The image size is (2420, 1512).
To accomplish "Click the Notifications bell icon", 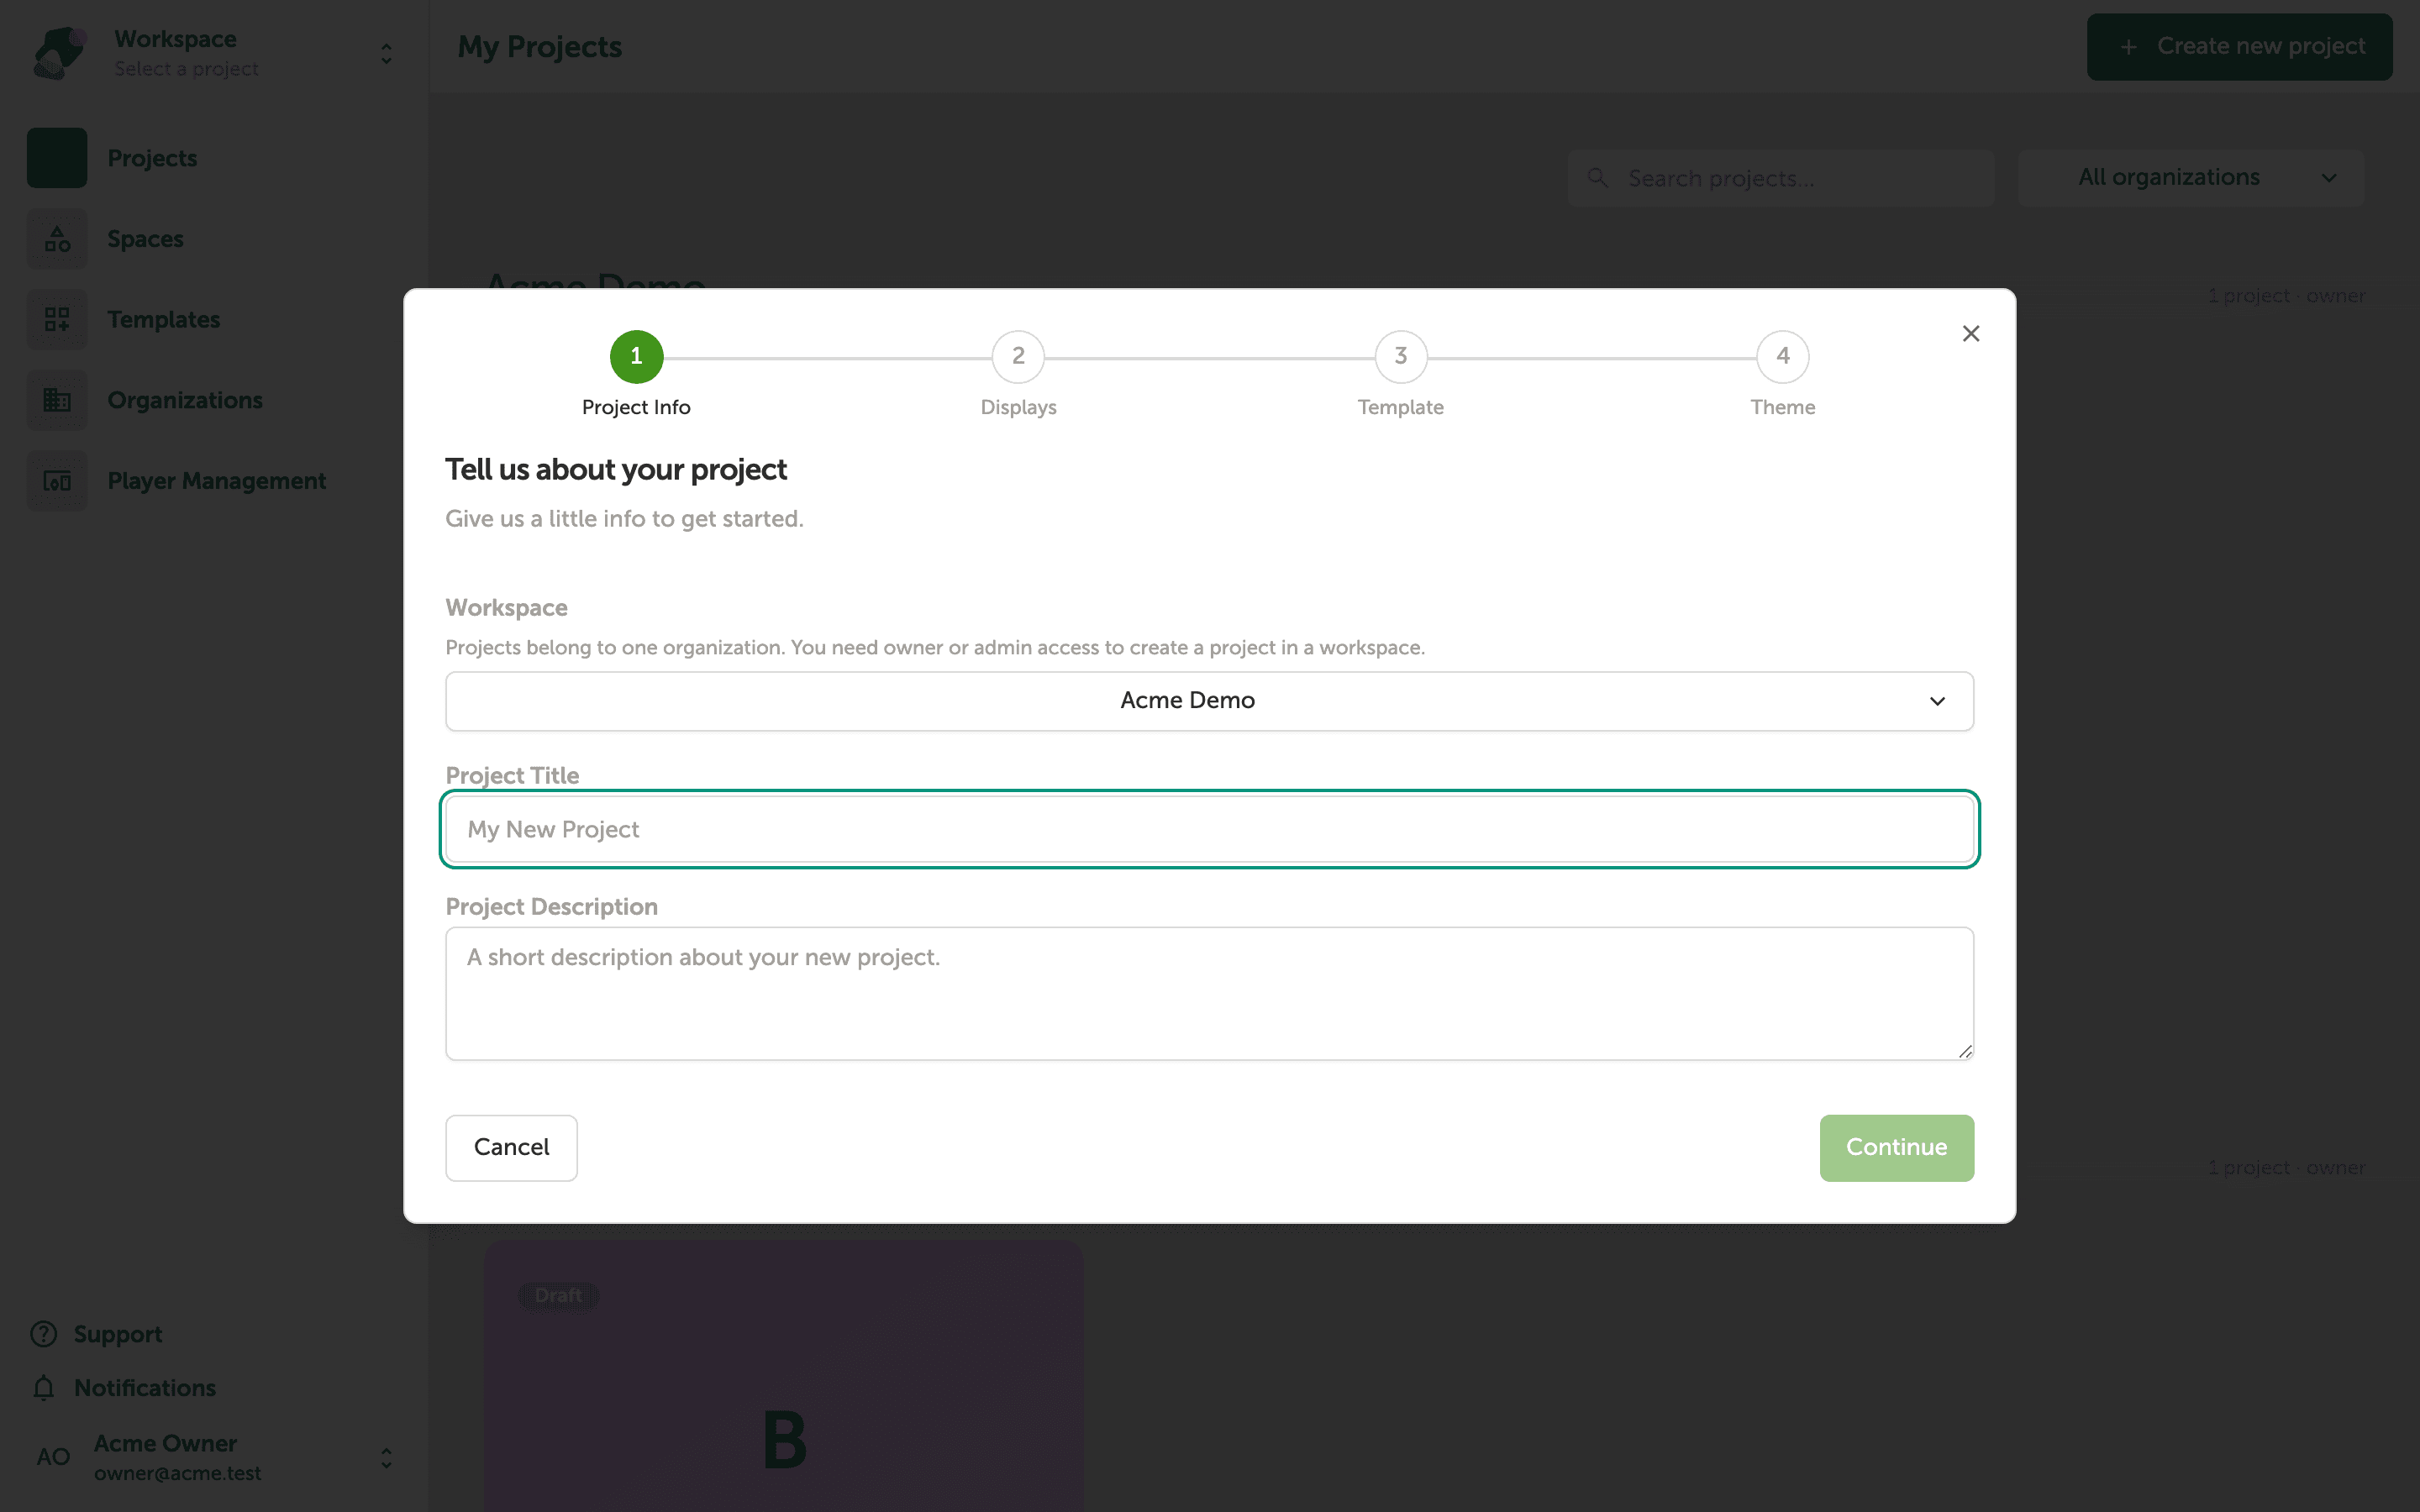I will [43, 1388].
